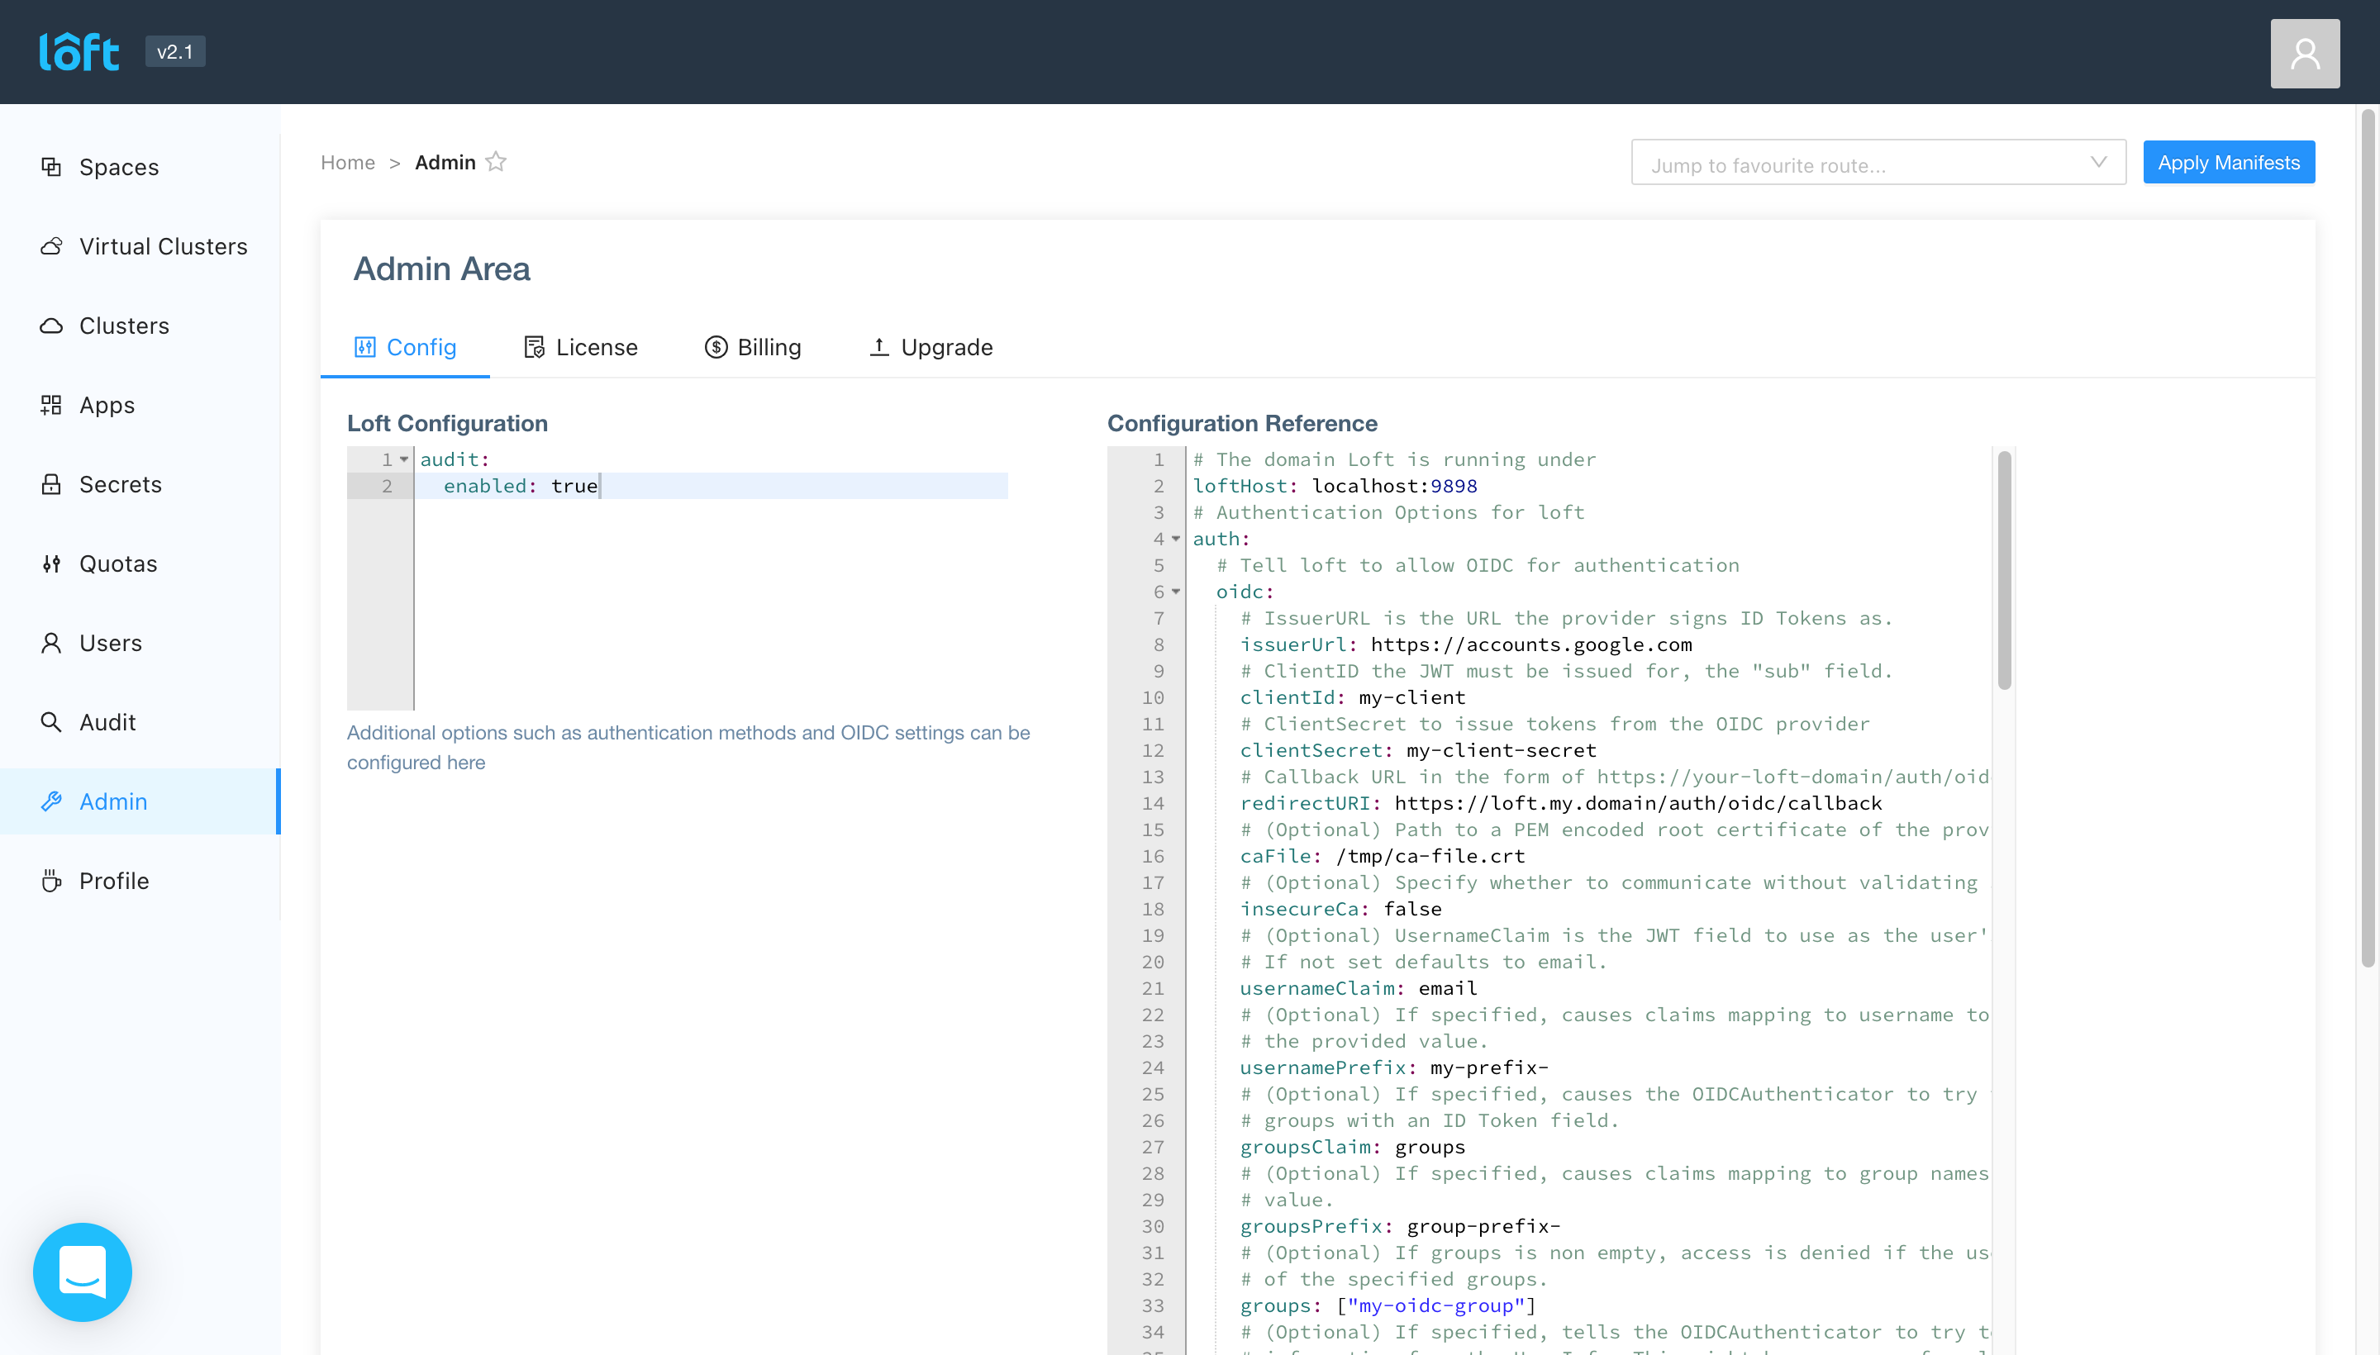Screen dimensions: 2380x1355
Task: Click the Quotas sliders icon
Action: 51,564
